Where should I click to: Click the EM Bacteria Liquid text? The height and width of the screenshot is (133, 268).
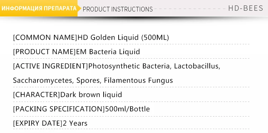[x=108, y=51]
